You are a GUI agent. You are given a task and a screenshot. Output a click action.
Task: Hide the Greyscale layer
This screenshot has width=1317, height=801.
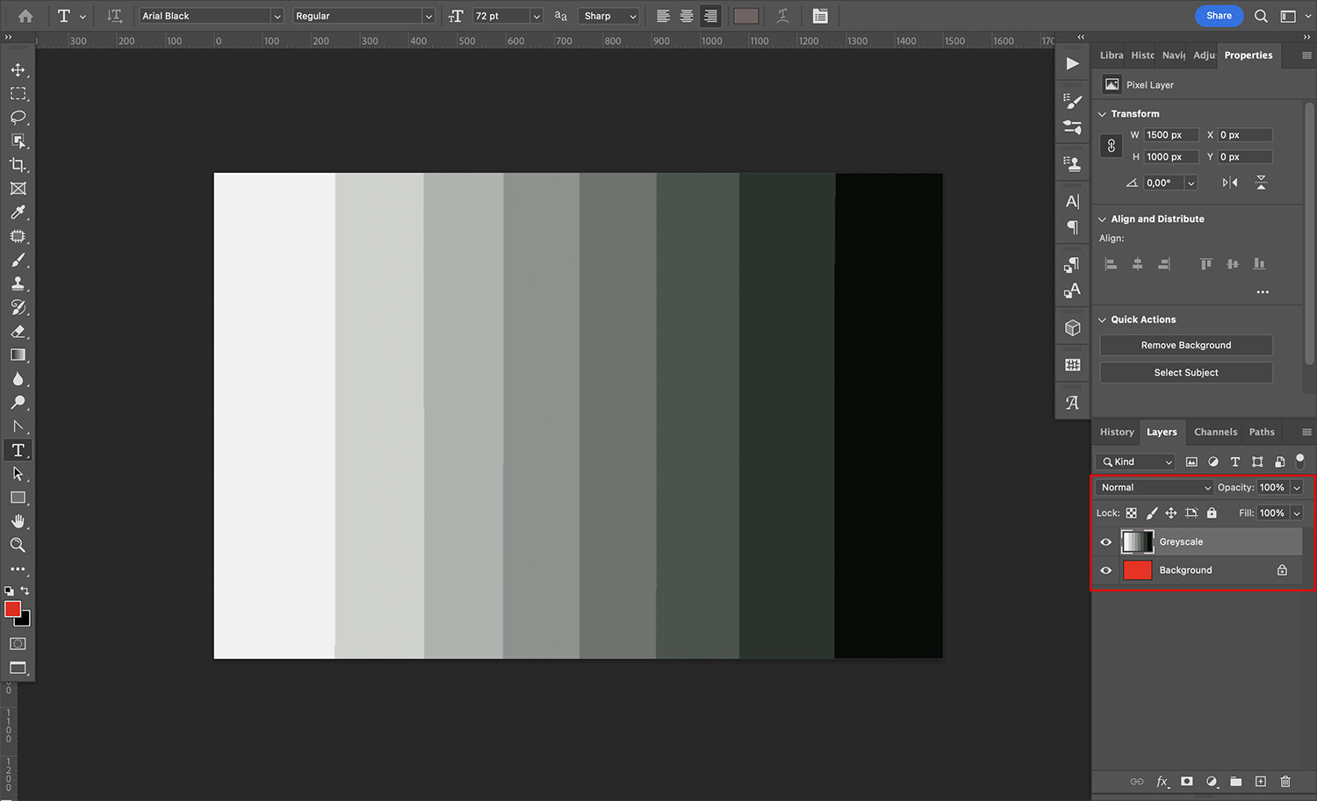pyautogui.click(x=1105, y=541)
